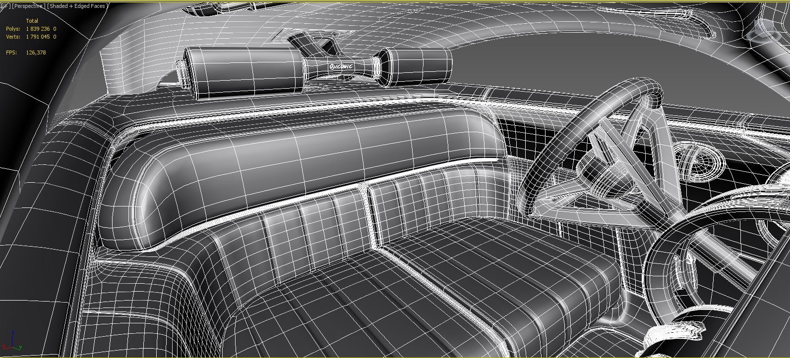Open the Perspective viewport label menu
This screenshot has width=790, height=358.
pos(28,6)
